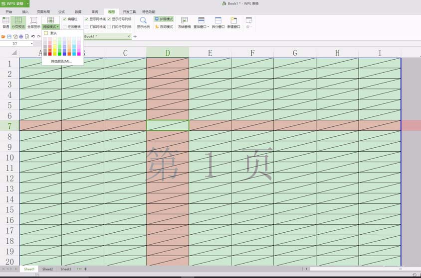Click the Normal view (普通) icon
Viewport: 421px width, 278px height.
[x=6, y=22]
